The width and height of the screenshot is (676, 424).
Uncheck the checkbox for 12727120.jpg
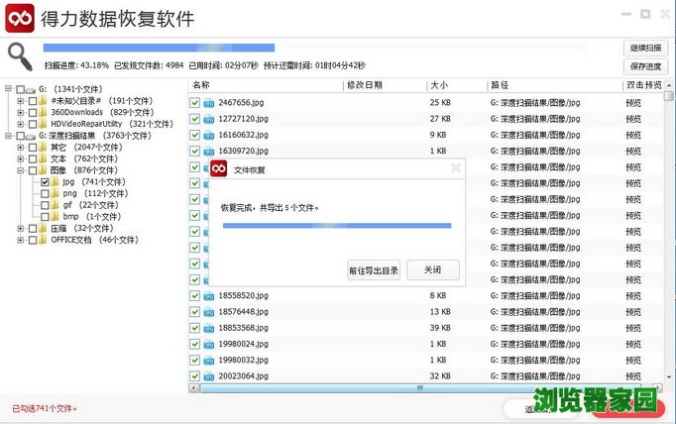tap(194, 119)
